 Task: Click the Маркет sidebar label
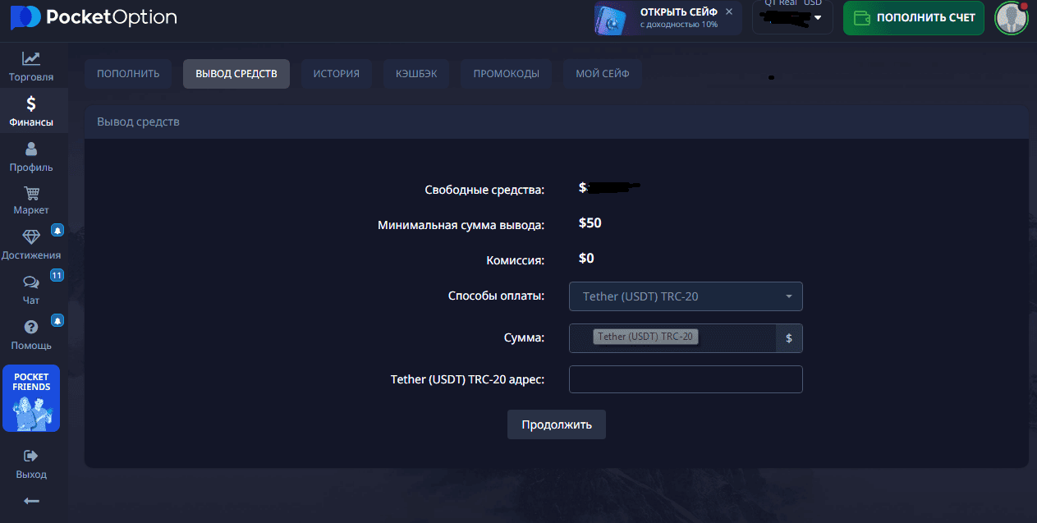(x=31, y=210)
